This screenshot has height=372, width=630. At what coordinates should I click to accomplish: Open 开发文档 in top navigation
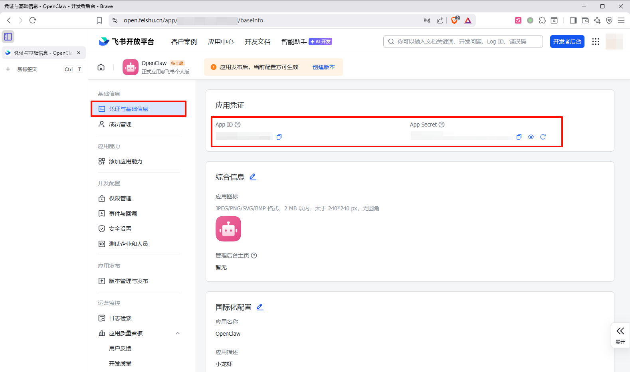257,42
